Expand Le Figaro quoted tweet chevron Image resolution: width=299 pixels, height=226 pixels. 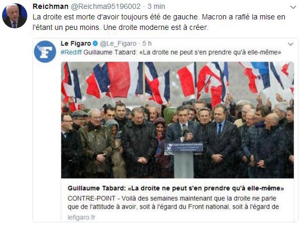coord(291,44)
